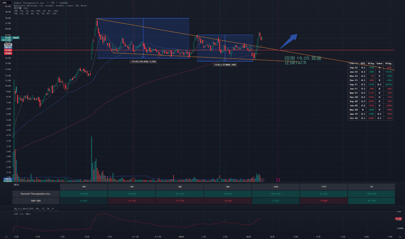This screenshot has height=239, width=405.
Task: Click the YTD performance column header
Action: 324,186
